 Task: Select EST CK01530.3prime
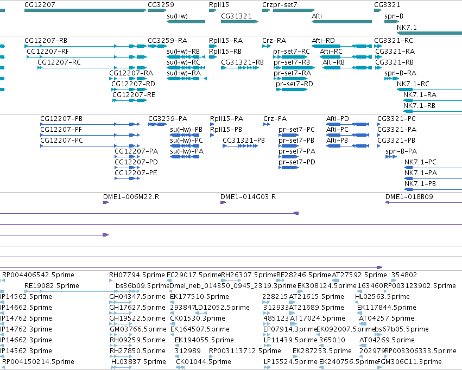pos(198,318)
